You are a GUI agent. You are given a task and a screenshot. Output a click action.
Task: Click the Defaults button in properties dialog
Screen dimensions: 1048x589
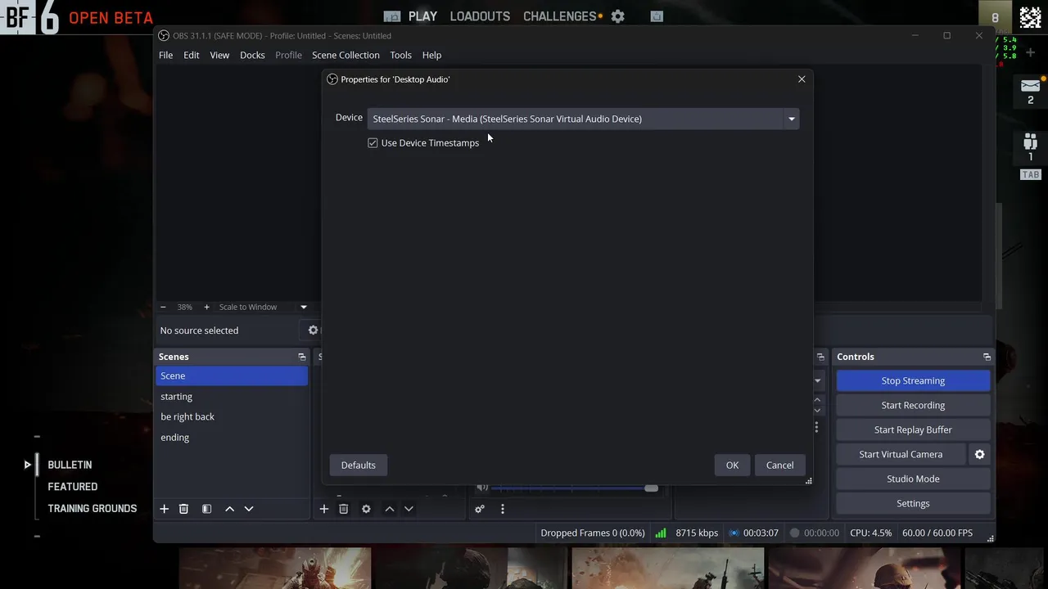point(358,465)
